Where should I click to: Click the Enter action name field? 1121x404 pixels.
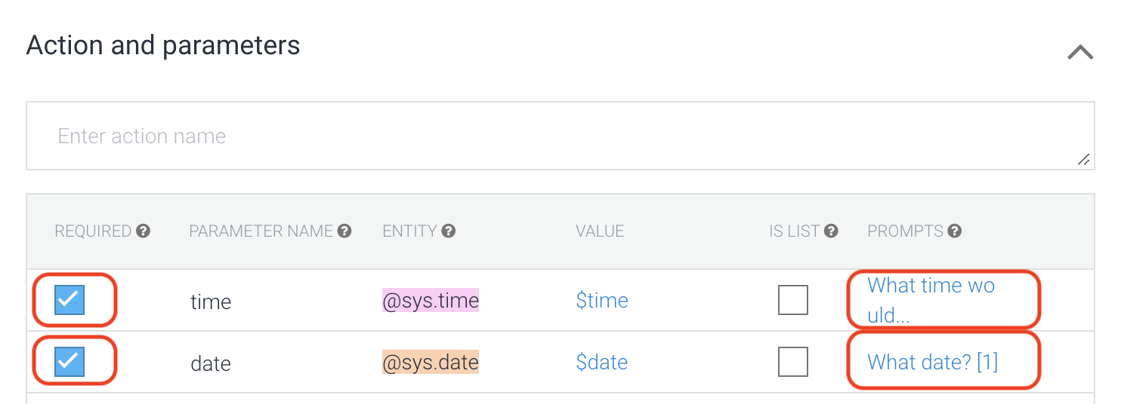[x=559, y=136]
